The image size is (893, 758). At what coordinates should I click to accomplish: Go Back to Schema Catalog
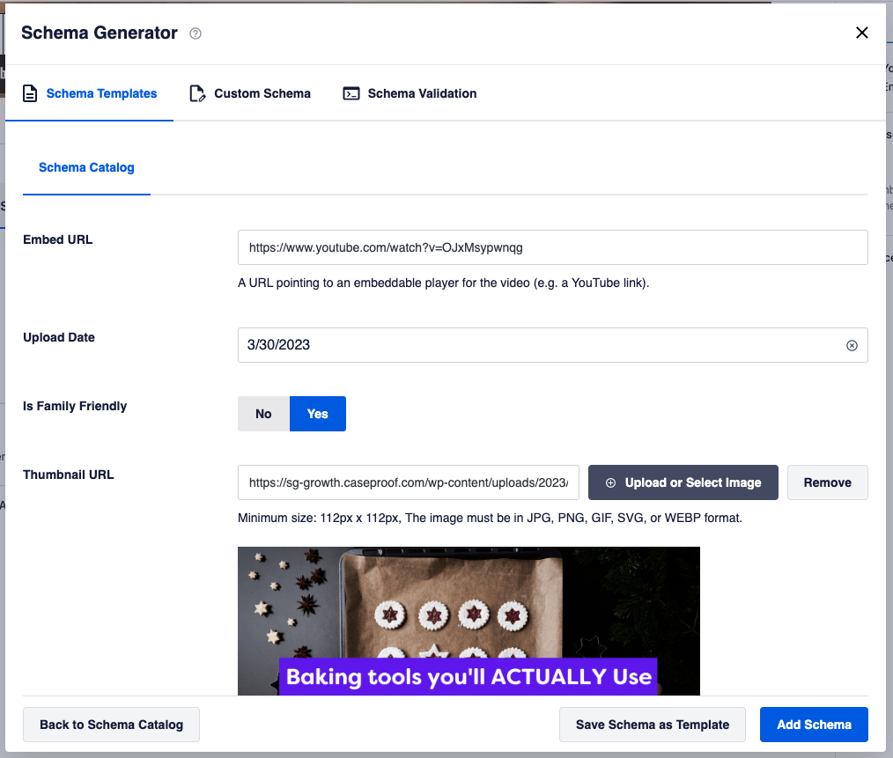click(111, 725)
